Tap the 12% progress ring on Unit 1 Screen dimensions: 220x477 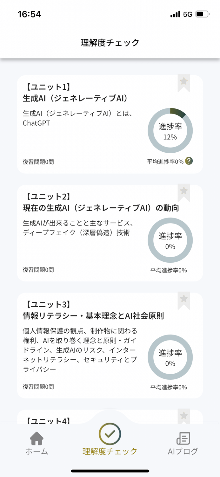pyautogui.click(x=170, y=130)
